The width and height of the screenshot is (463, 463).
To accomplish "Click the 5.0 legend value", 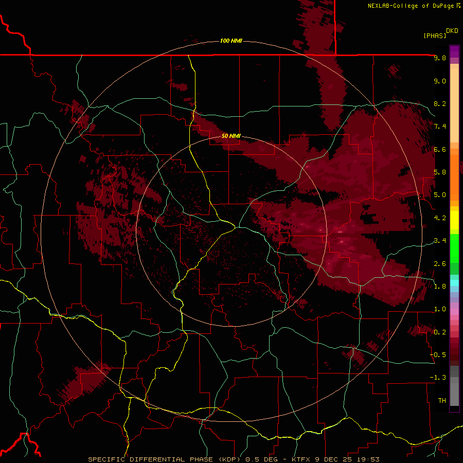I will pyautogui.click(x=440, y=195).
